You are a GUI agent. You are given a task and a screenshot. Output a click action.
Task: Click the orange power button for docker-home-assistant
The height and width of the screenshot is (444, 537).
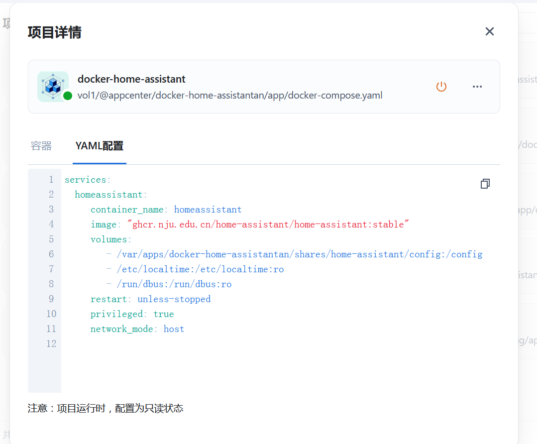[441, 86]
